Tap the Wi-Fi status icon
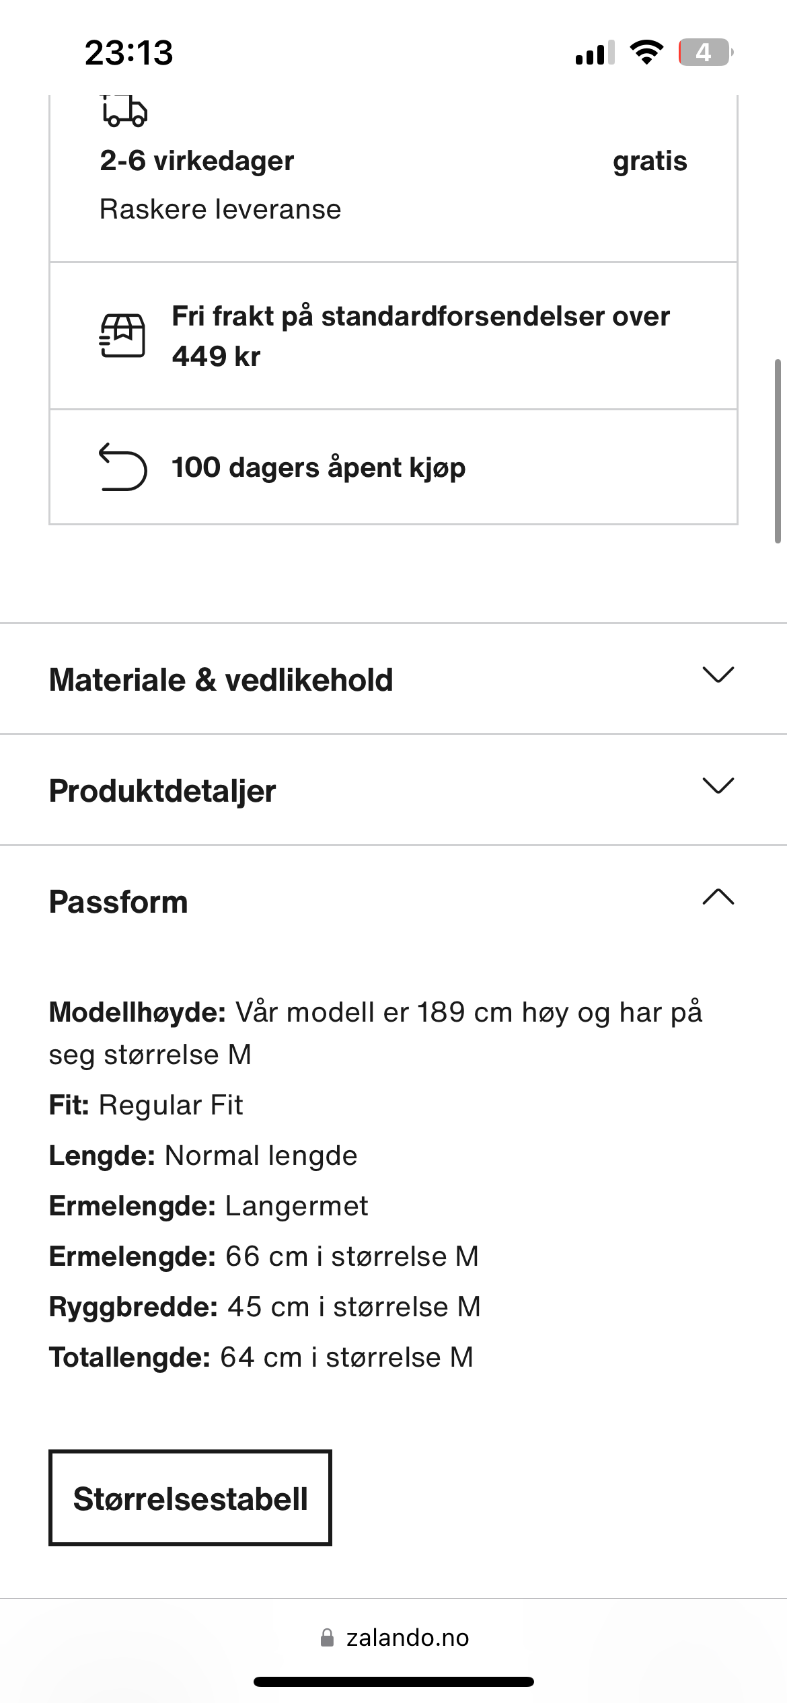Viewport: 787px width, 1703px height. click(x=646, y=52)
